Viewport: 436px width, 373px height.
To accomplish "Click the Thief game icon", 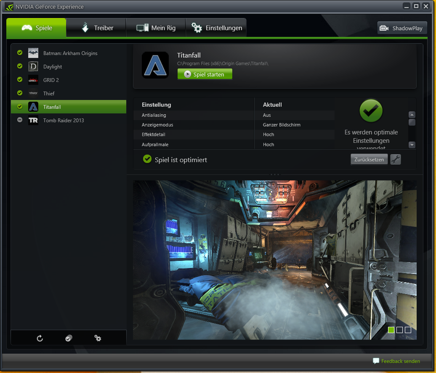I will click(33, 93).
